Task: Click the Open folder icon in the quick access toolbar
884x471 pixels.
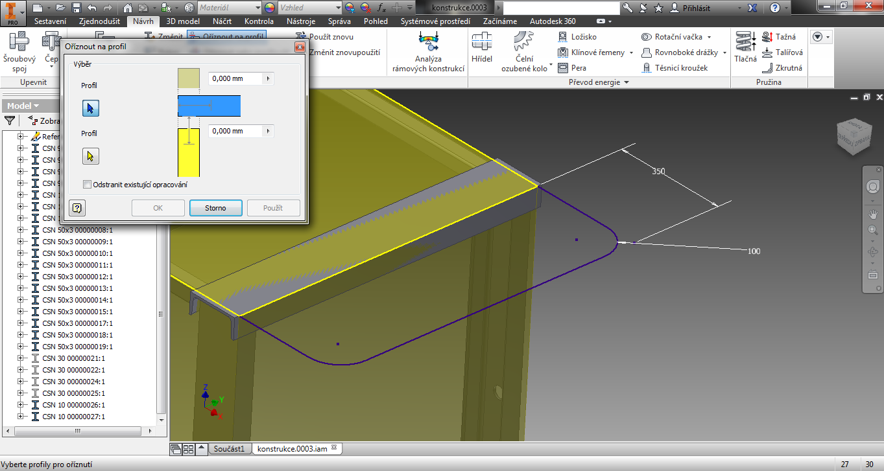Action: [x=61, y=8]
